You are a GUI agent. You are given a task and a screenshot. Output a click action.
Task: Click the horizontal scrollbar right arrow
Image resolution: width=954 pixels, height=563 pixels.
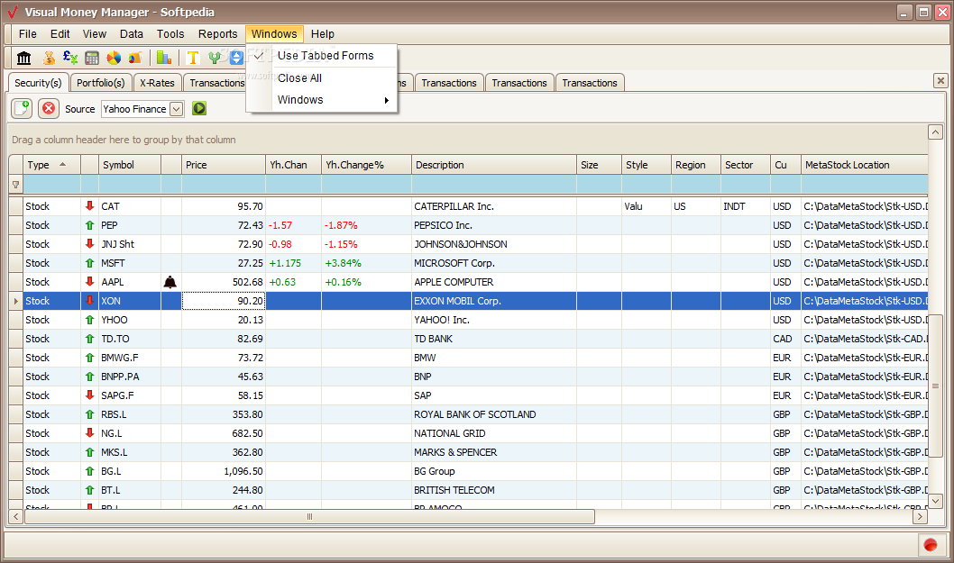click(920, 516)
